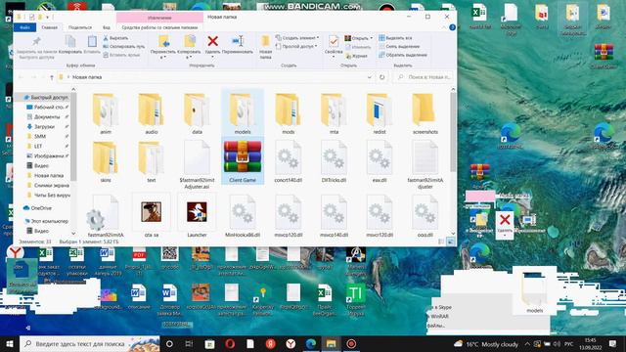Select the concrt140.dll file
Viewport: 626px width, 352px height.
(x=288, y=161)
